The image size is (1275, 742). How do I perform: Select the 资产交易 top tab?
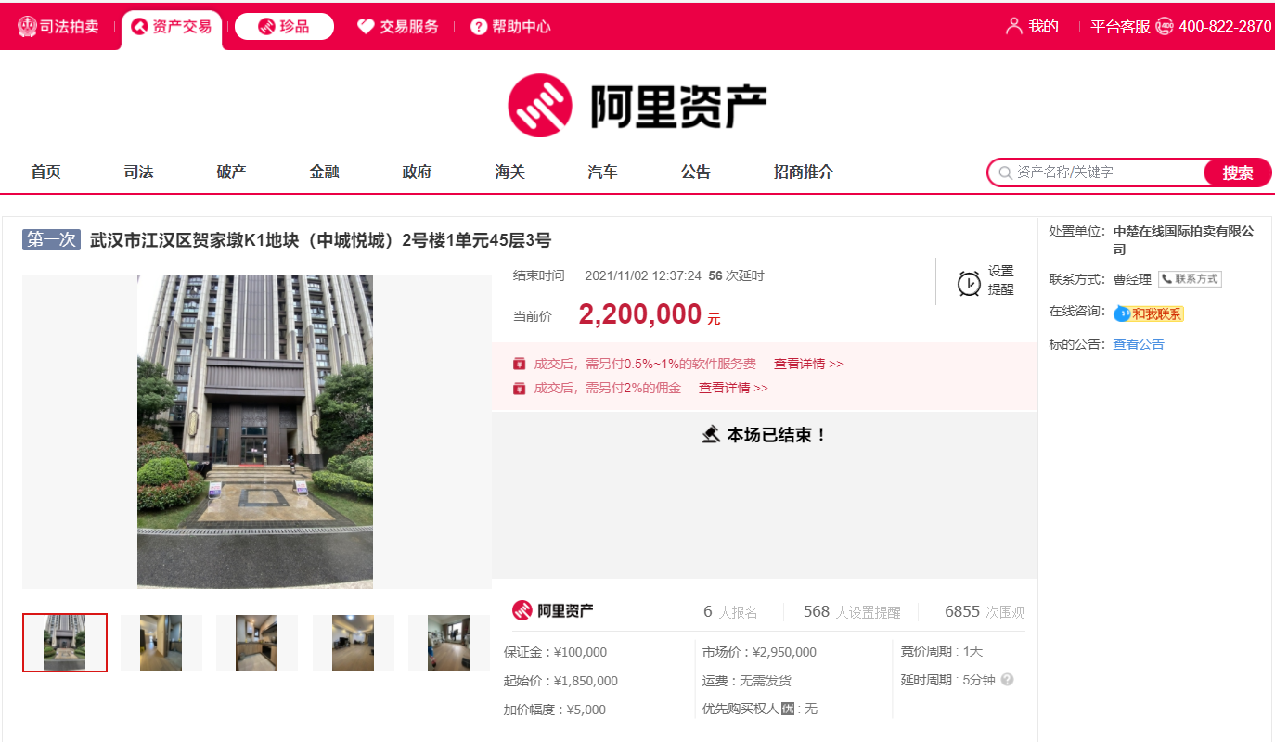click(172, 27)
